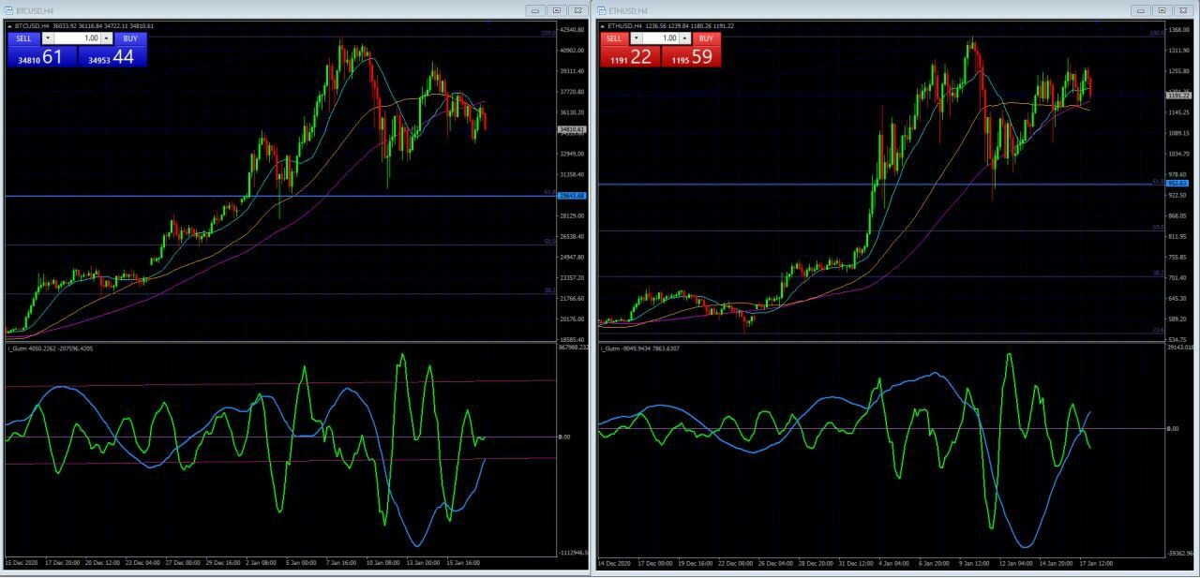Click SELL on the ETHUSD chart
The image size is (1200, 578).
pos(614,38)
